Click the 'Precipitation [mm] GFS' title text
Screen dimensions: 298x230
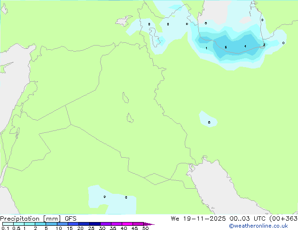point(38,219)
